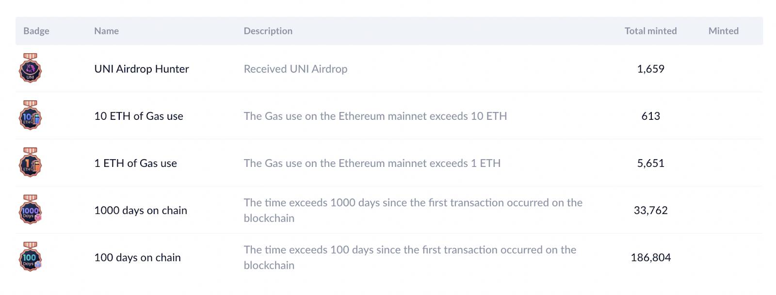
Task: Select the 1000 days on chain name
Action: tap(141, 210)
